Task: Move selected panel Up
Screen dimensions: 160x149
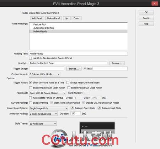Action: click(x=66, y=18)
